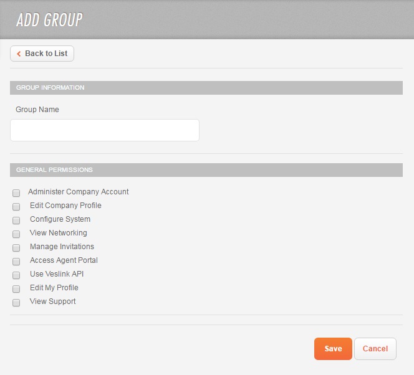Image resolution: width=414 pixels, height=375 pixels.
Task: Check the Access Agent Portal checkbox
Action: (x=16, y=262)
